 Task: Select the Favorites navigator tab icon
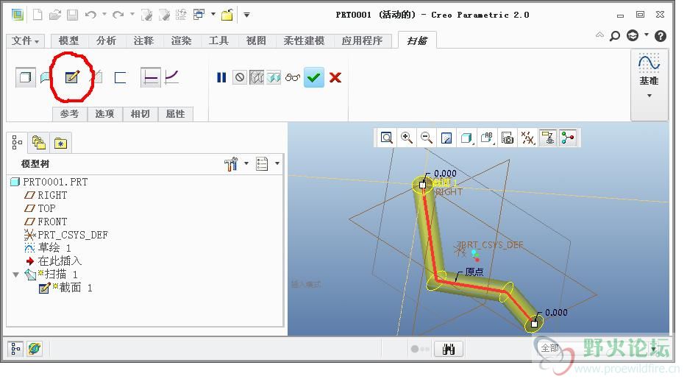click(x=60, y=143)
